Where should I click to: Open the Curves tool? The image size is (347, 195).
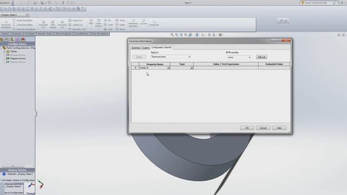143,22
